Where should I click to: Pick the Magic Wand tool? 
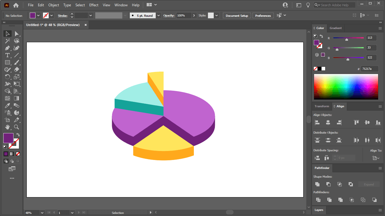pyautogui.click(x=8, y=41)
